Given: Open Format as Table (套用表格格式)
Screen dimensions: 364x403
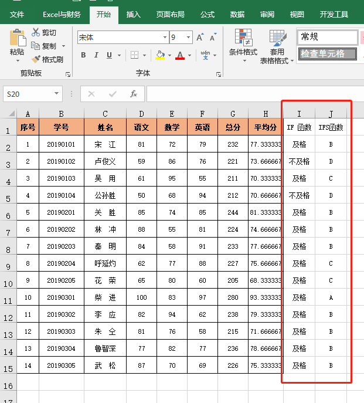Looking at the screenshot, I should click(277, 47).
